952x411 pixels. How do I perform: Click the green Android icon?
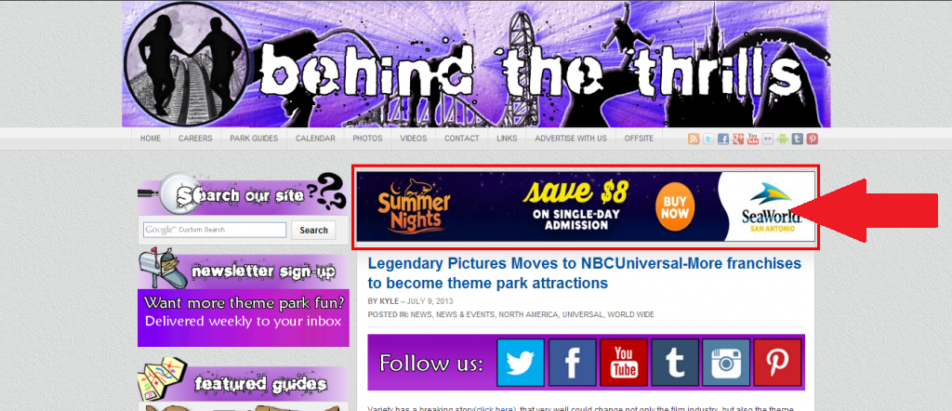pyautogui.click(x=783, y=139)
